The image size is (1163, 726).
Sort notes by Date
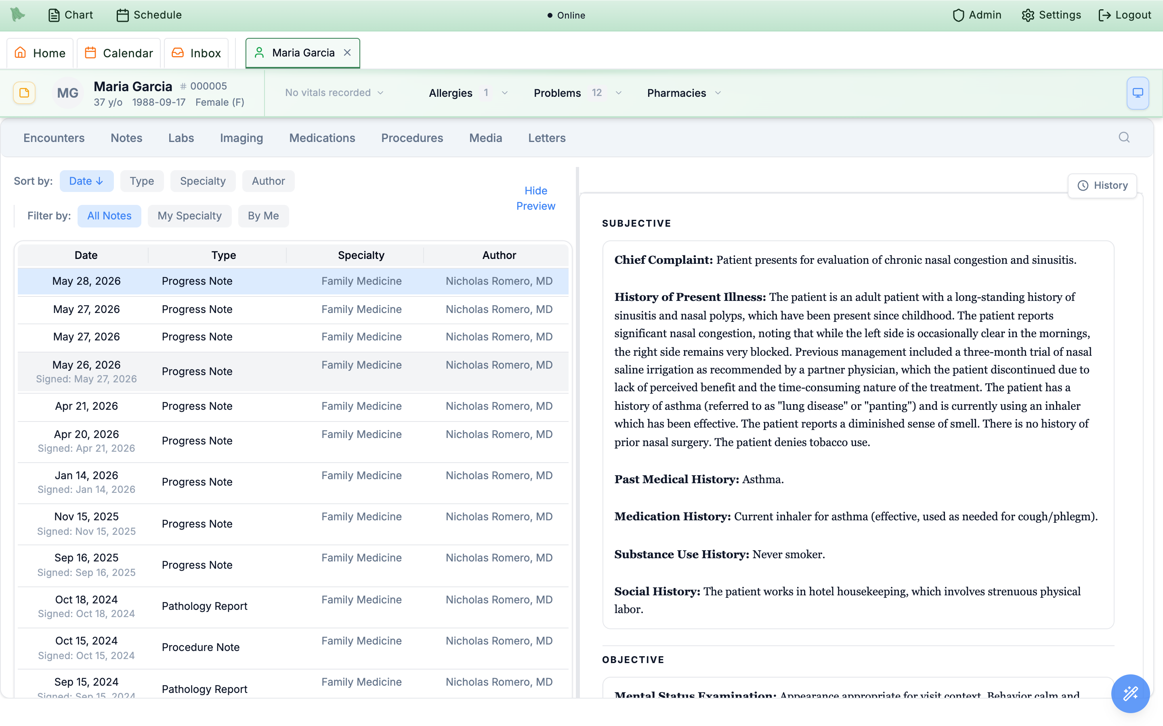(x=86, y=181)
